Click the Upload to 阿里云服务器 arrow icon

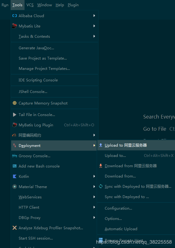point(101,145)
